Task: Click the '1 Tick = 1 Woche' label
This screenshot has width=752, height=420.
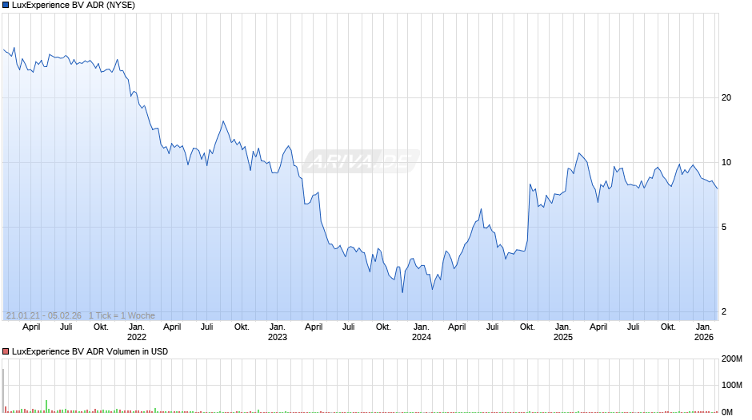Action: (x=122, y=315)
